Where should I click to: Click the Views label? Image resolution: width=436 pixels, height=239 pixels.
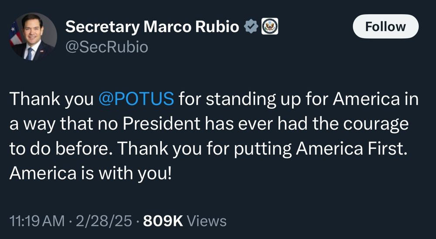(x=207, y=221)
